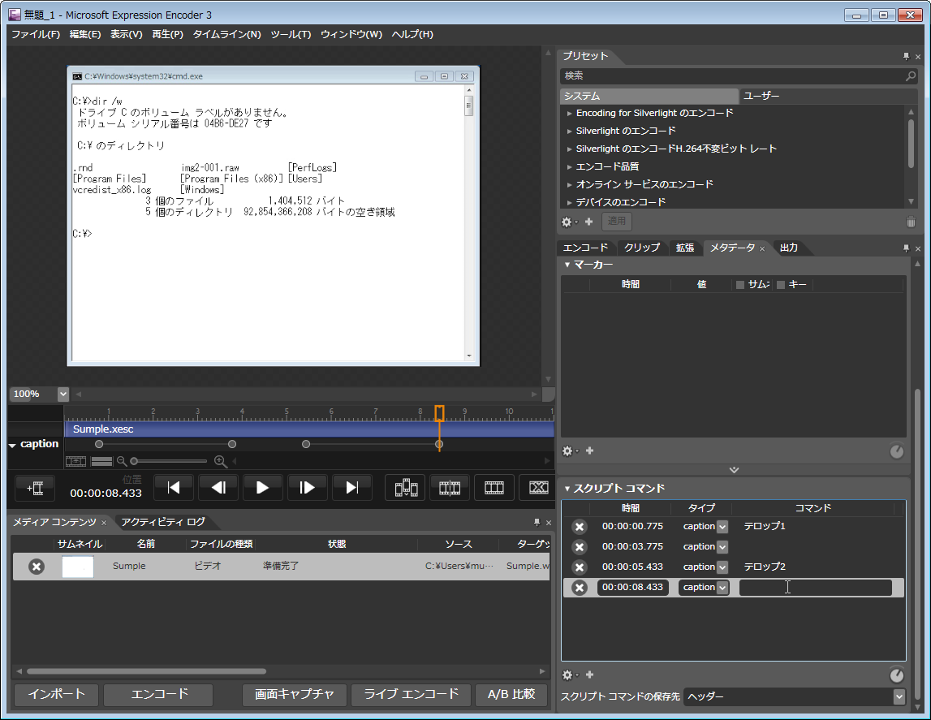Switch to the エンコード tab
The image size is (931, 720).
click(584, 248)
